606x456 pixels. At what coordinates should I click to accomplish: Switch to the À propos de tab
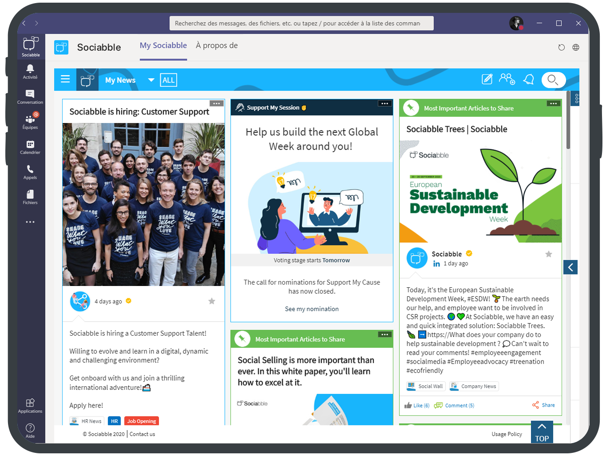click(217, 45)
